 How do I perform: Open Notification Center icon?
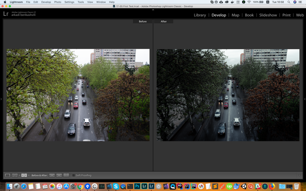pyautogui.click(x=300, y=2)
